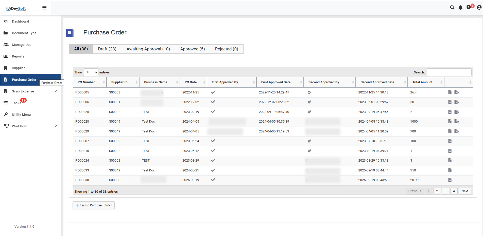
Task: Click the export icon for PO000006
Action: (x=457, y=102)
